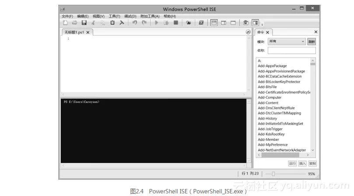Undo the last edit with the undo arrow
Image resolution: width=354 pixels, height=196 pixels.
click(x=135, y=23)
